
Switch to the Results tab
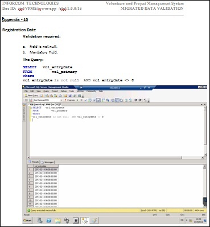34,162
